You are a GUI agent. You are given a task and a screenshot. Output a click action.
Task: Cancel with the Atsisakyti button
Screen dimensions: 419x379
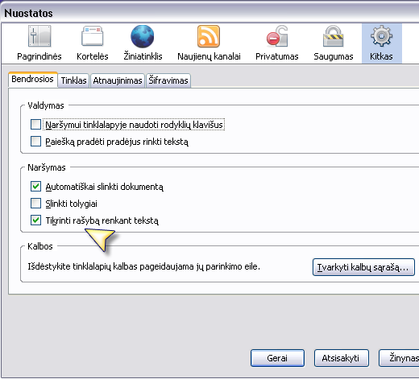(x=342, y=358)
